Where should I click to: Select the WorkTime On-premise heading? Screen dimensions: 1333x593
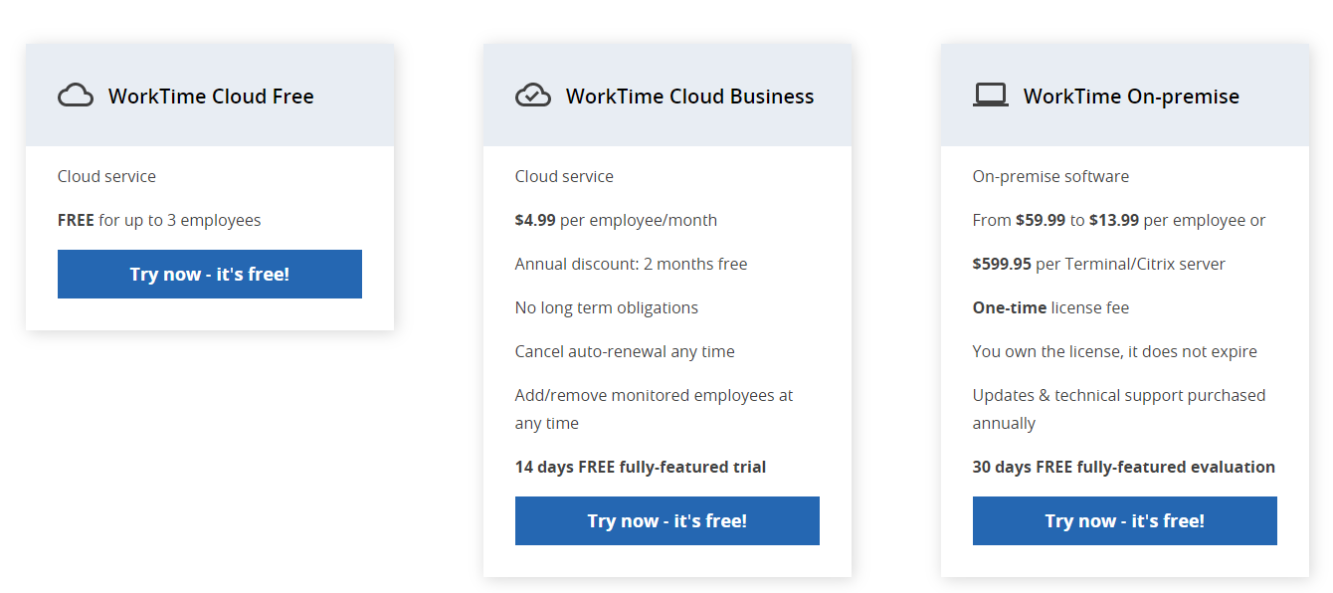pos(1132,97)
